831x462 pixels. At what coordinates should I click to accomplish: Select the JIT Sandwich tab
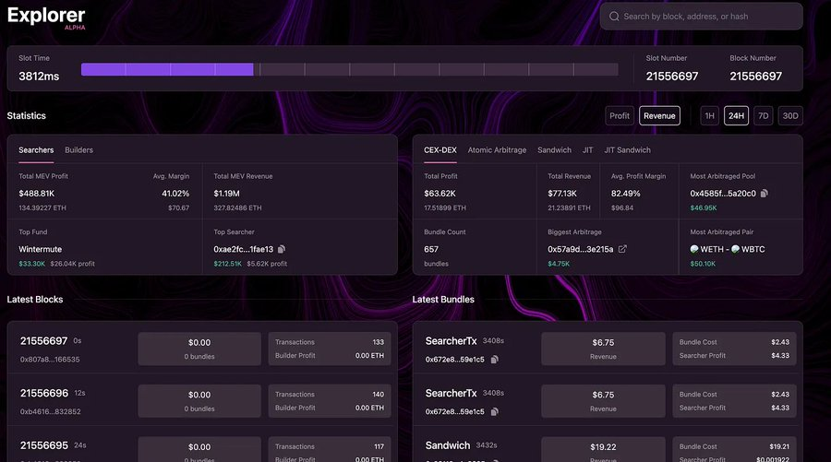click(x=628, y=150)
